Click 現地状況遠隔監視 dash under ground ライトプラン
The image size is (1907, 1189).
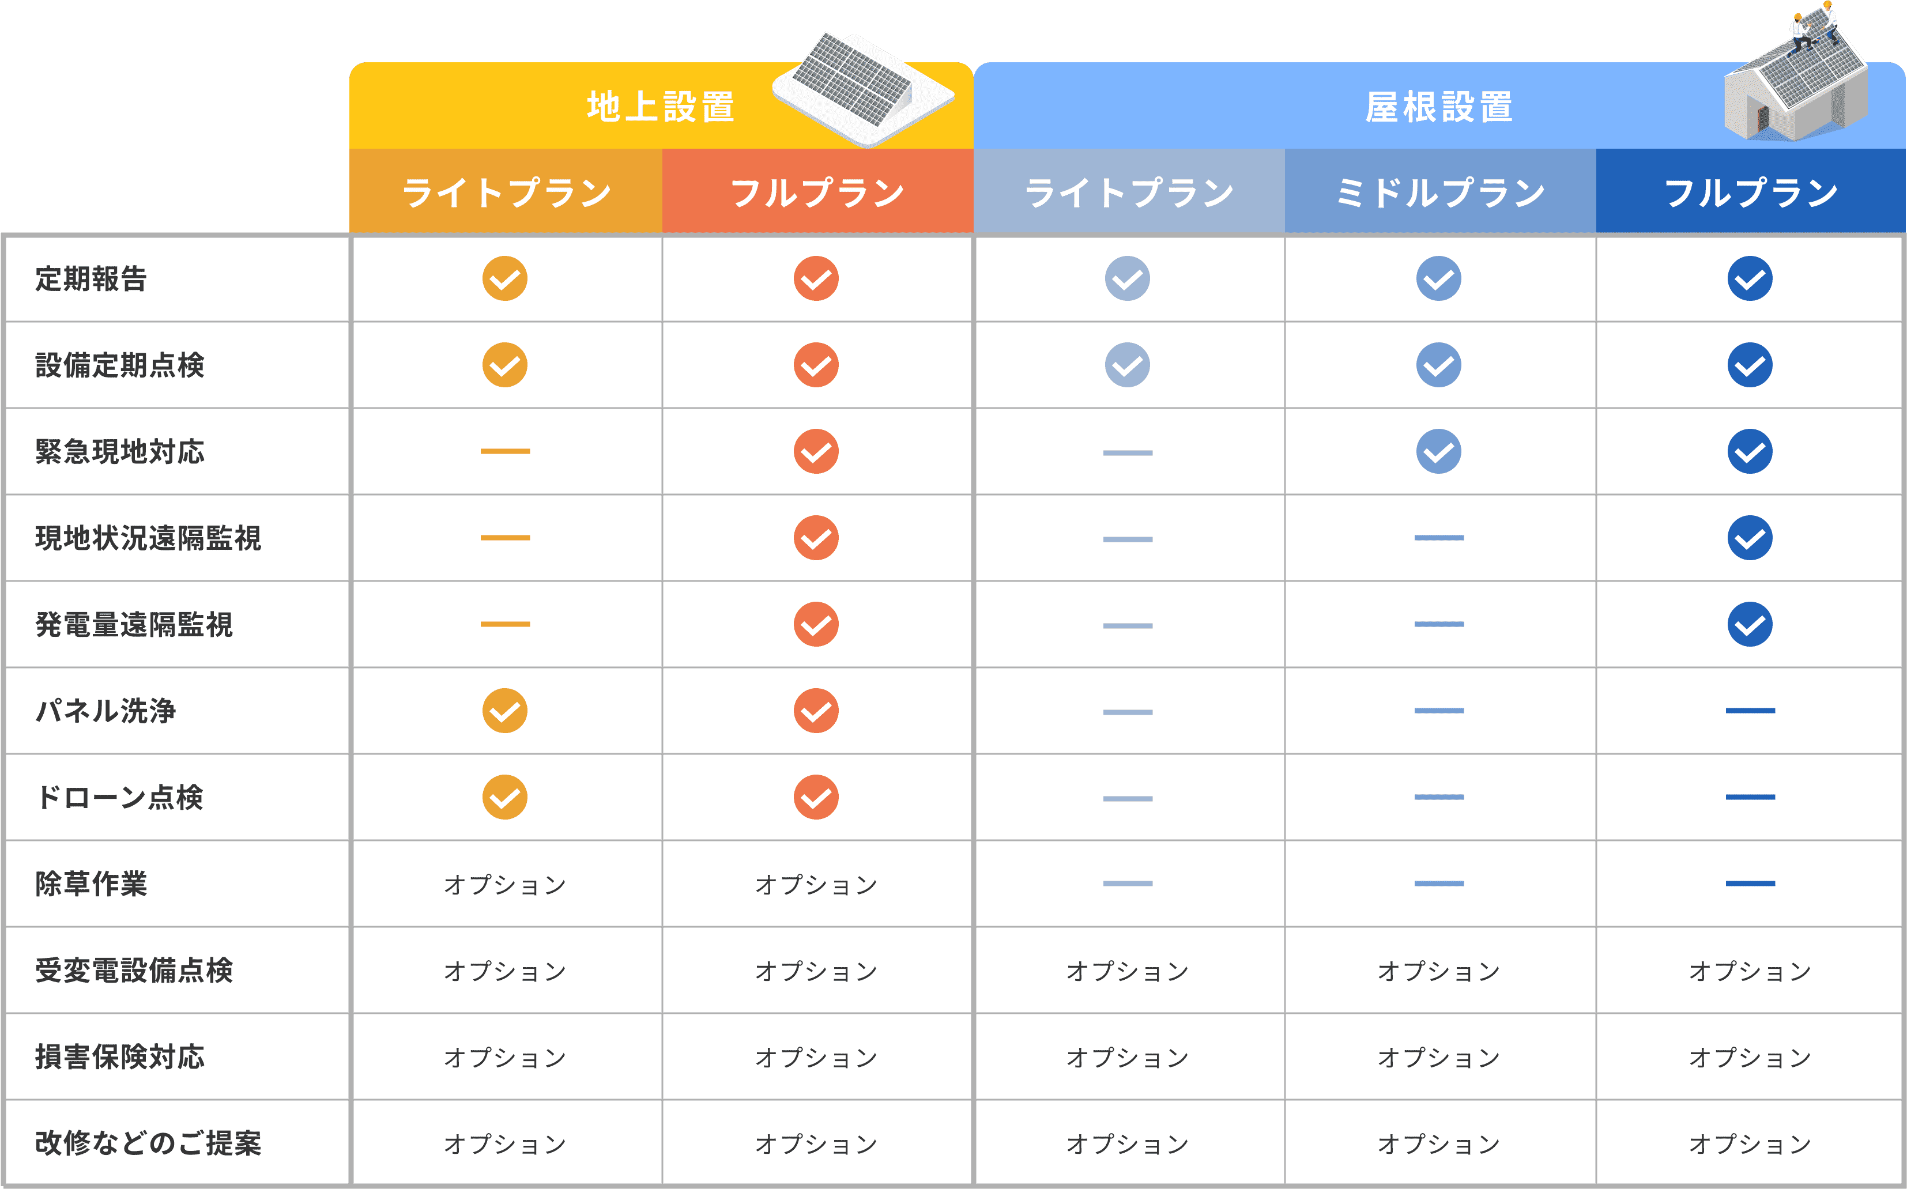point(505,538)
